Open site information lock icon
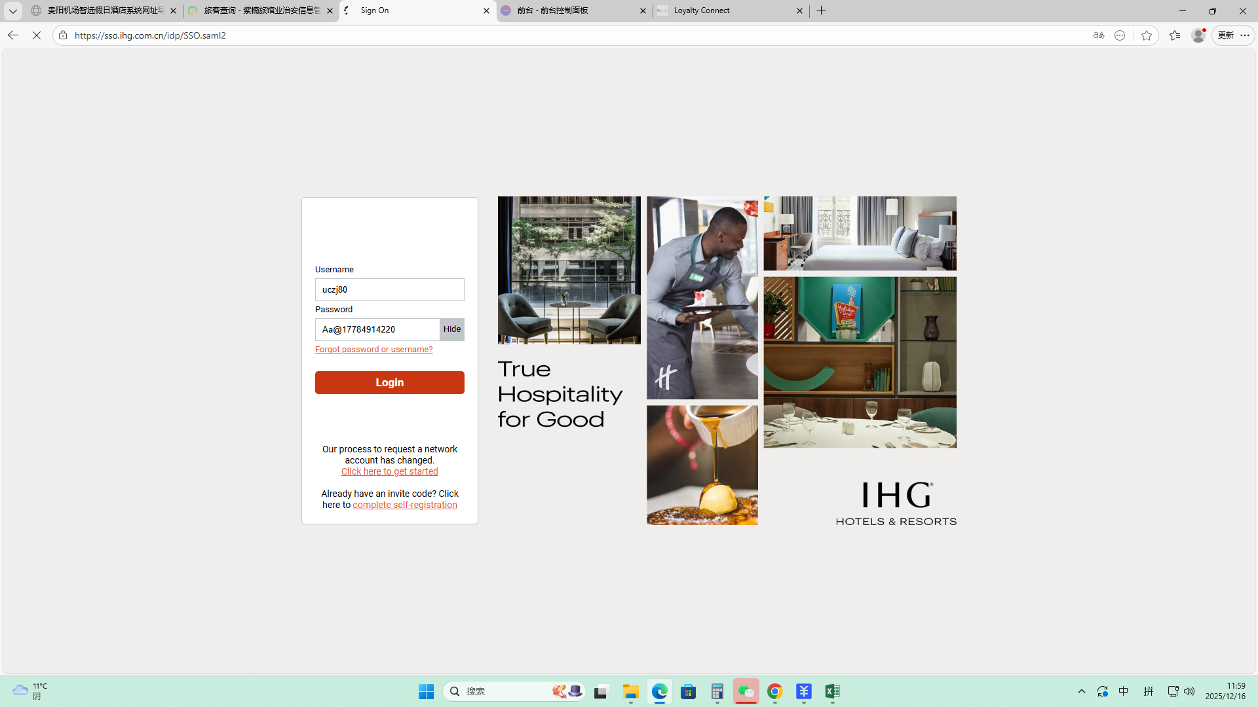The image size is (1258, 707). 63,35
